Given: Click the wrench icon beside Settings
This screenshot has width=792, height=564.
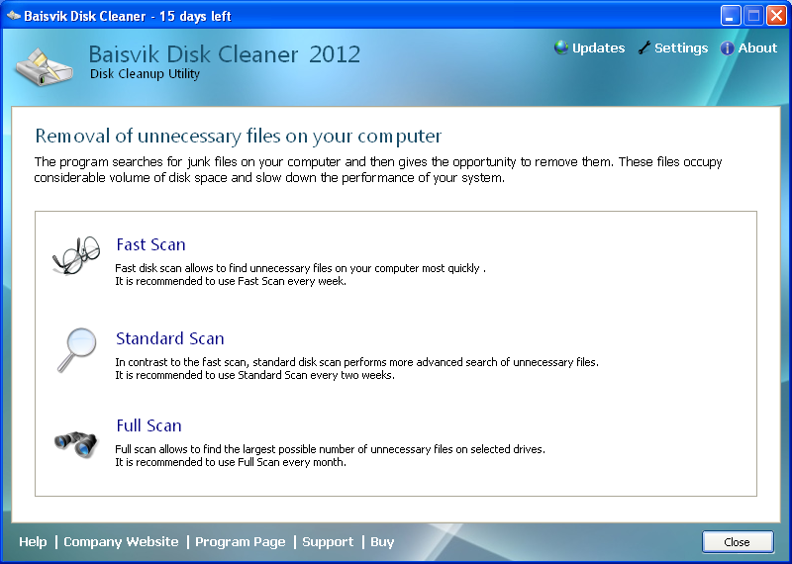Looking at the screenshot, I should (644, 47).
